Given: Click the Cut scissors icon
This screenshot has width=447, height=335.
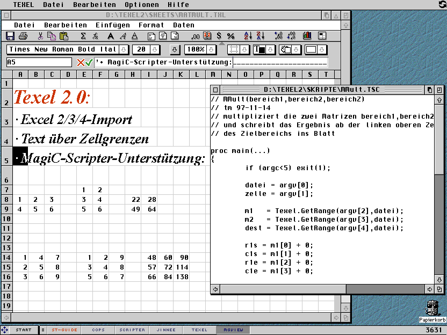Looking at the screenshot, I should pos(40,36).
